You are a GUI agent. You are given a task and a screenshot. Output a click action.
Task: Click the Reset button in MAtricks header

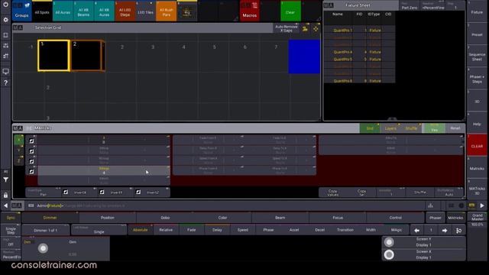455,128
